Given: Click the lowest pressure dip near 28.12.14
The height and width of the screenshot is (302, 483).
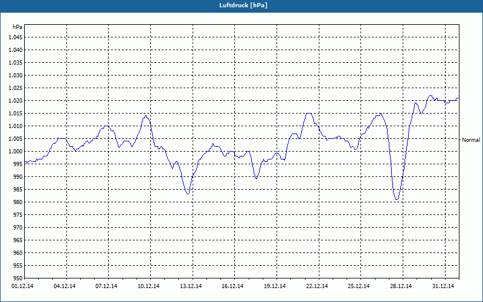Looking at the screenshot, I should click(397, 199).
